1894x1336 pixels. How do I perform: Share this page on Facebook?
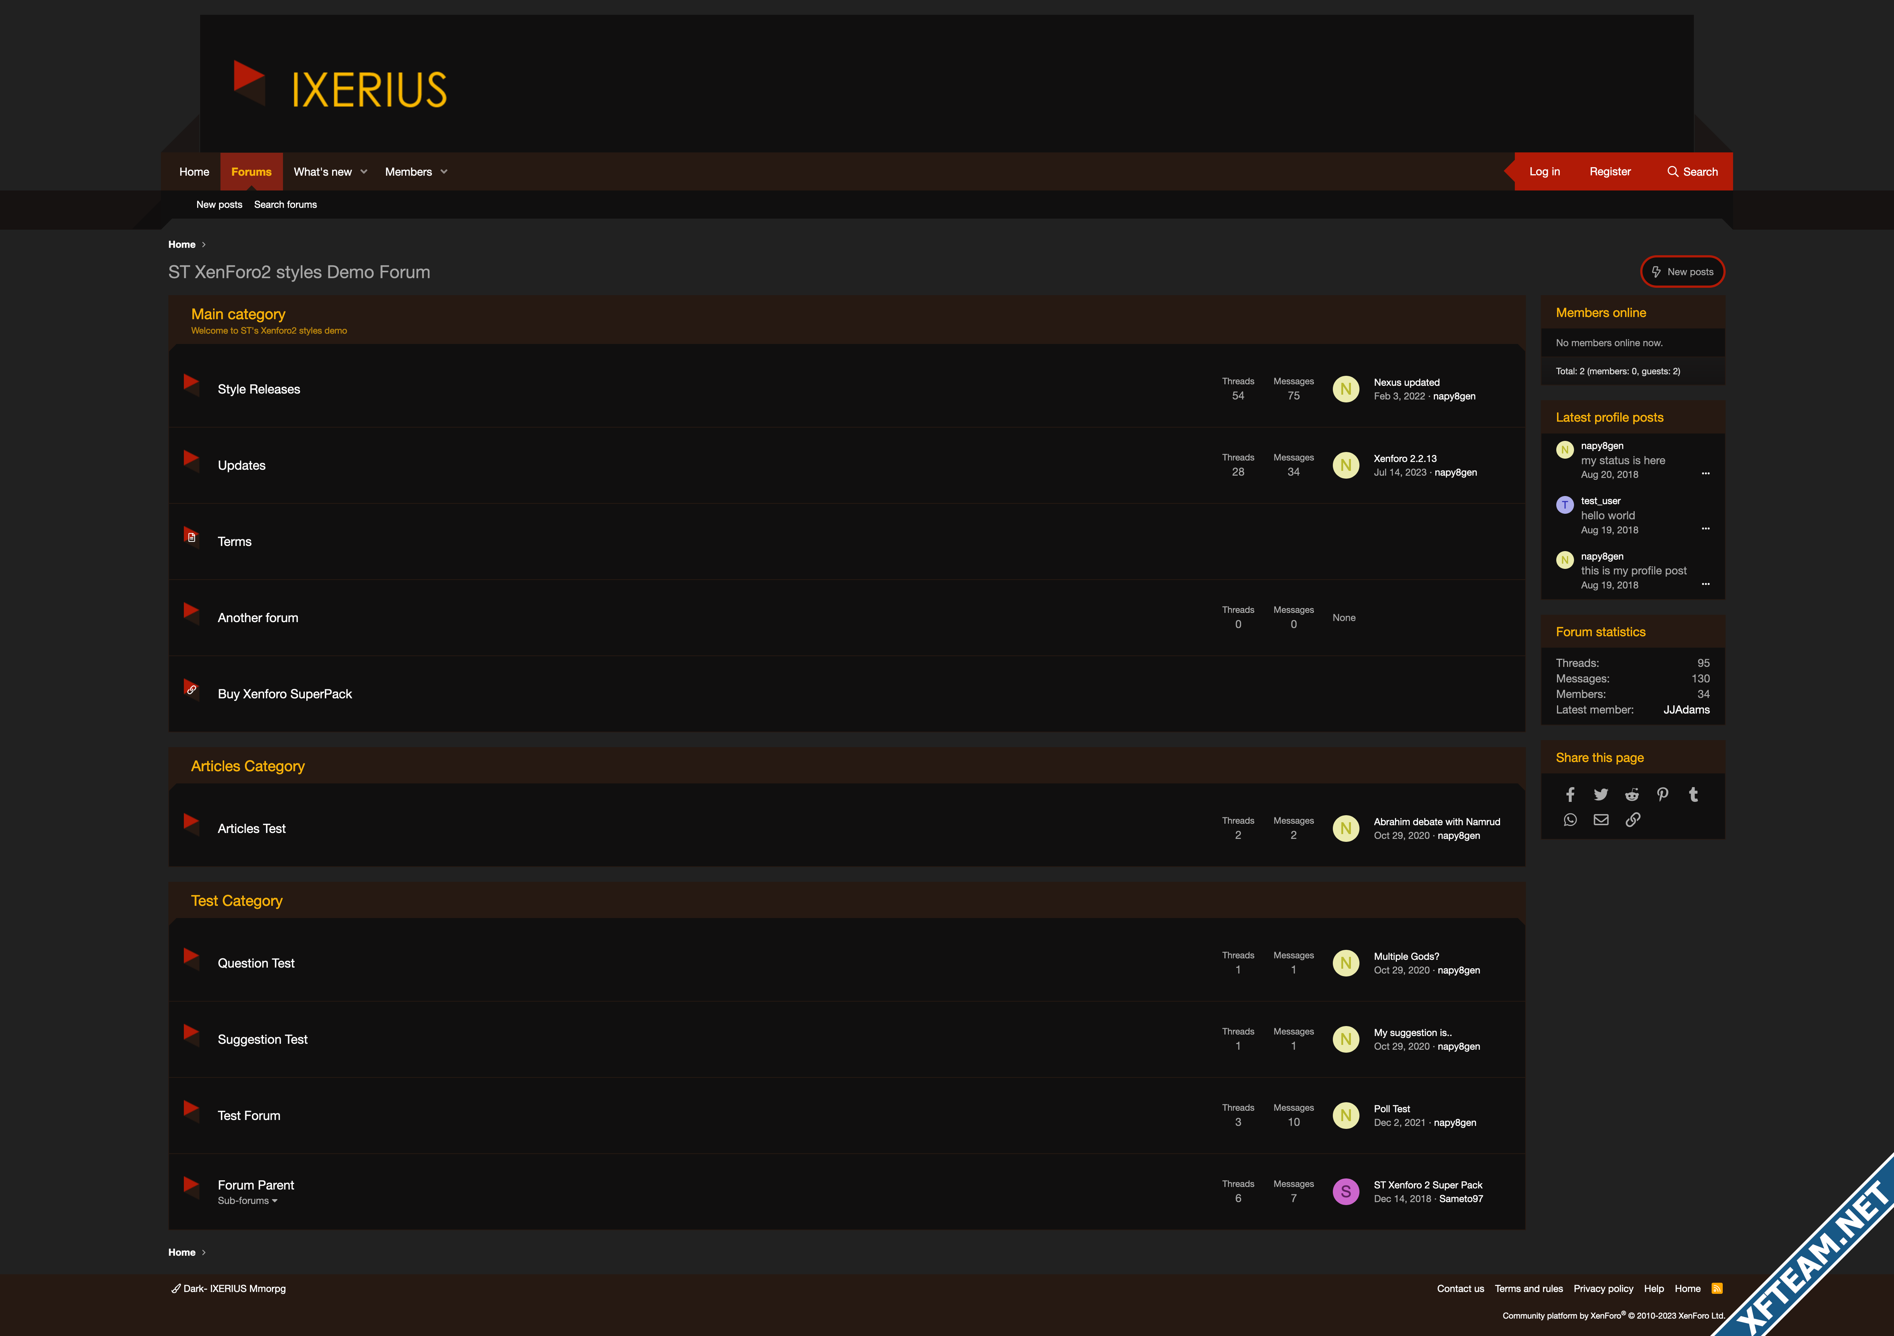[x=1570, y=794]
